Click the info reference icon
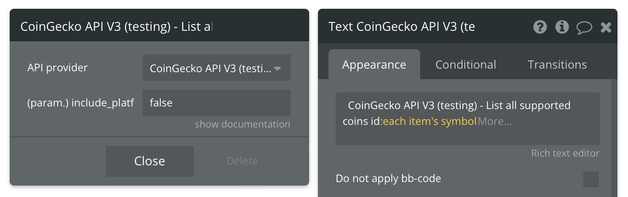The image size is (628, 197). click(562, 27)
